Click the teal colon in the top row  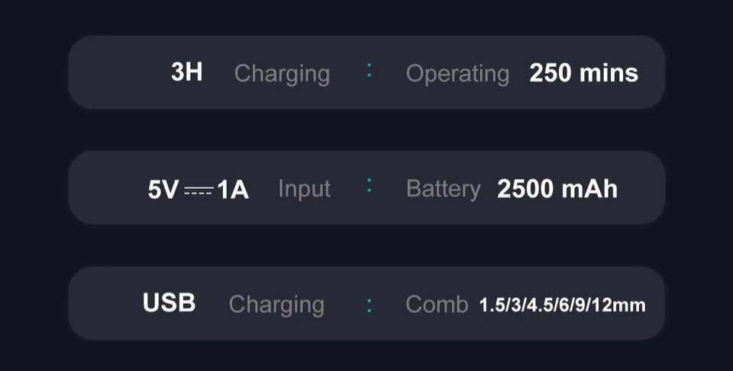point(370,70)
